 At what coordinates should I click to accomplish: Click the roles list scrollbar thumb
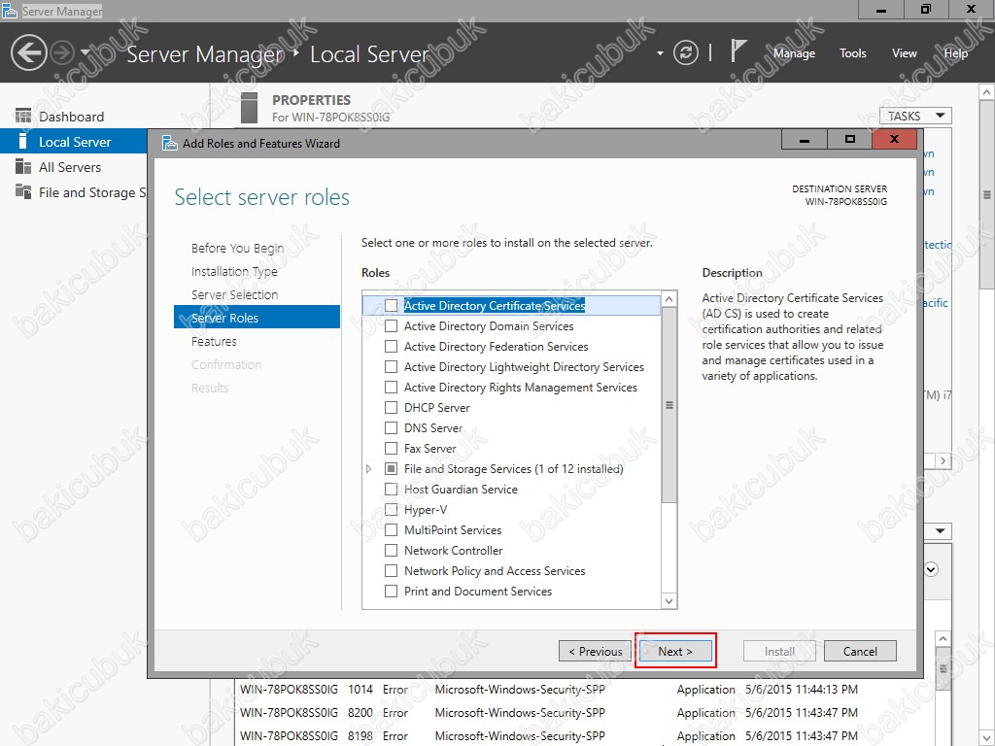point(669,406)
